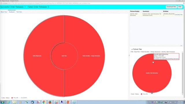Image resolution: width=185 pixels, height=104 pixels.
Task: Open the media player taskbar icon
Action: 20,102
